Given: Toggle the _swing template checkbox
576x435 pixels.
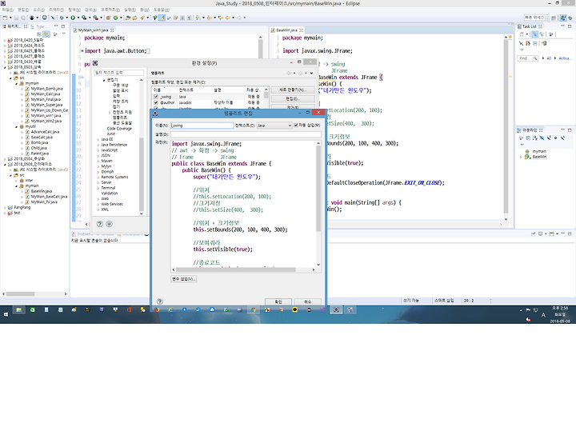Looking at the screenshot, I should [156, 97].
